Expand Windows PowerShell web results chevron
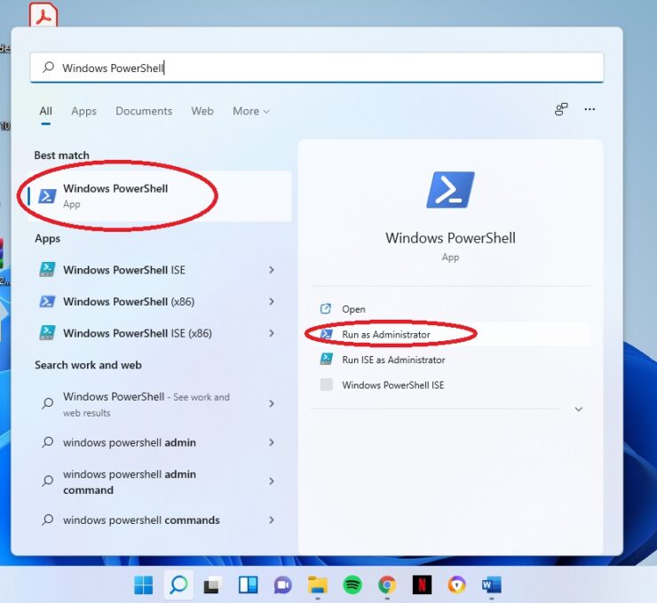This screenshot has width=657, height=603. [272, 404]
